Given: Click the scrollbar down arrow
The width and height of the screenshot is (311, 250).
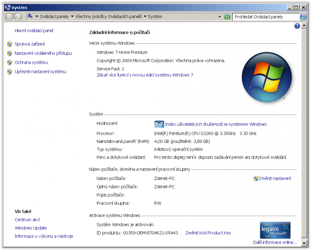Looking at the screenshot, I should point(304,243).
